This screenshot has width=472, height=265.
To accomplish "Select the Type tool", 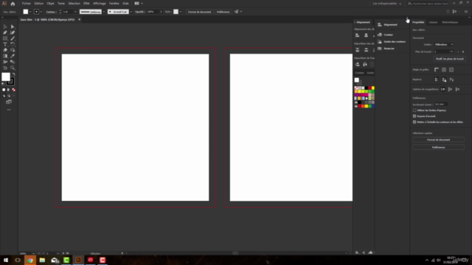I will [x=5, y=44].
